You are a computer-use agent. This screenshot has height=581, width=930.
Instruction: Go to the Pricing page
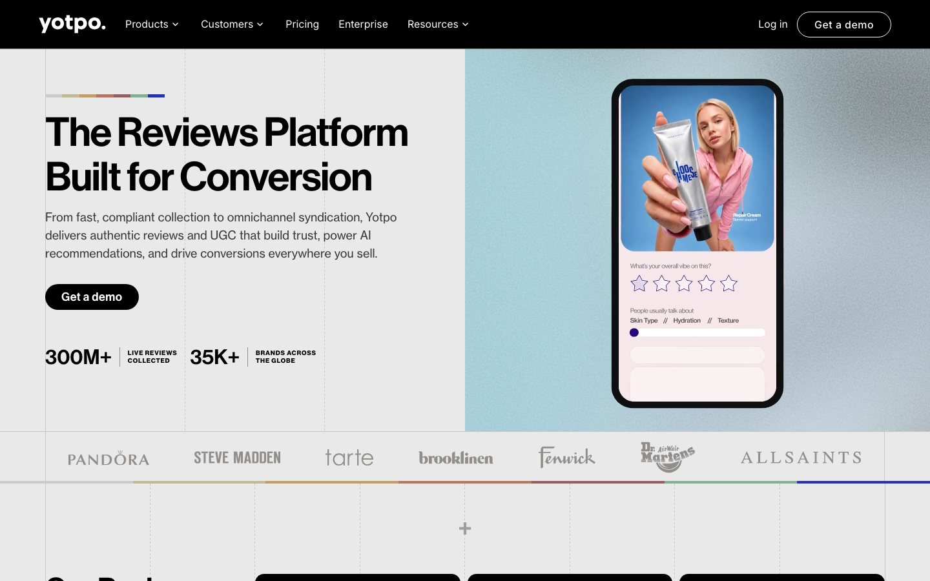pyautogui.click(x=302, y=24)
